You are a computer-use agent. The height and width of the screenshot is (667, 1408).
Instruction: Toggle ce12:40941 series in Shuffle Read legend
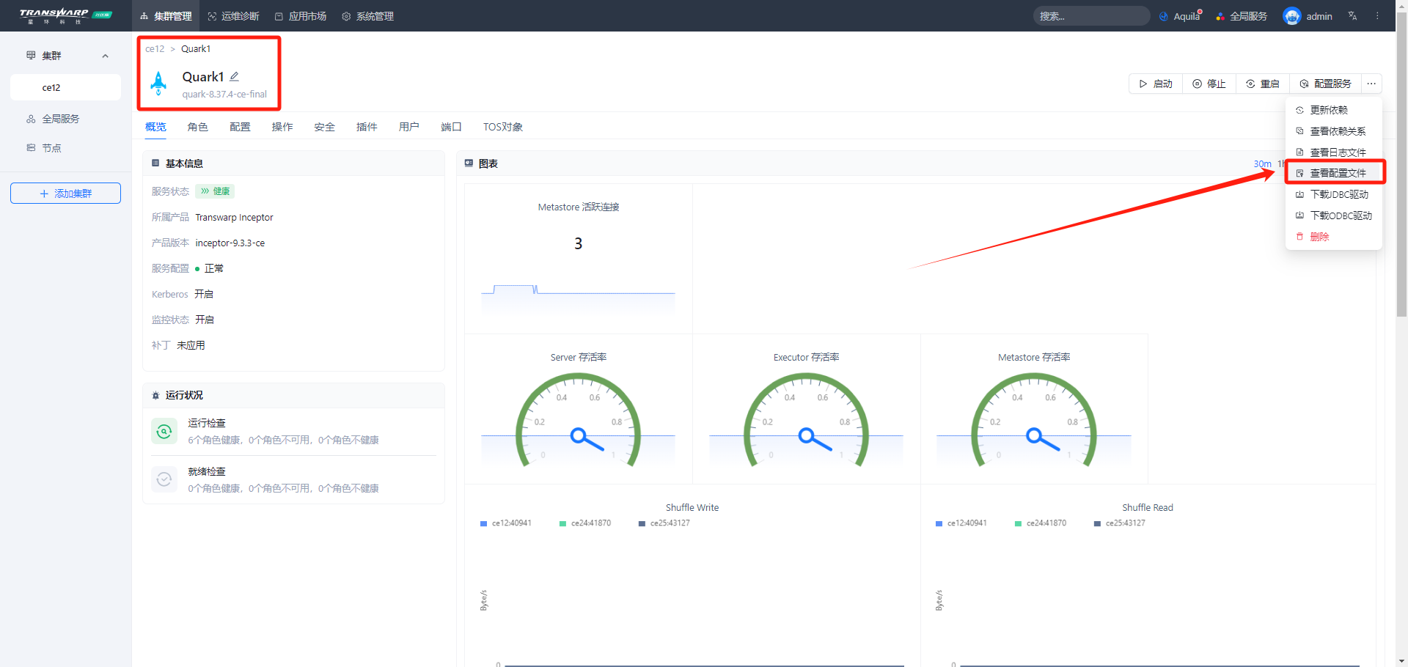click(961, 523)
